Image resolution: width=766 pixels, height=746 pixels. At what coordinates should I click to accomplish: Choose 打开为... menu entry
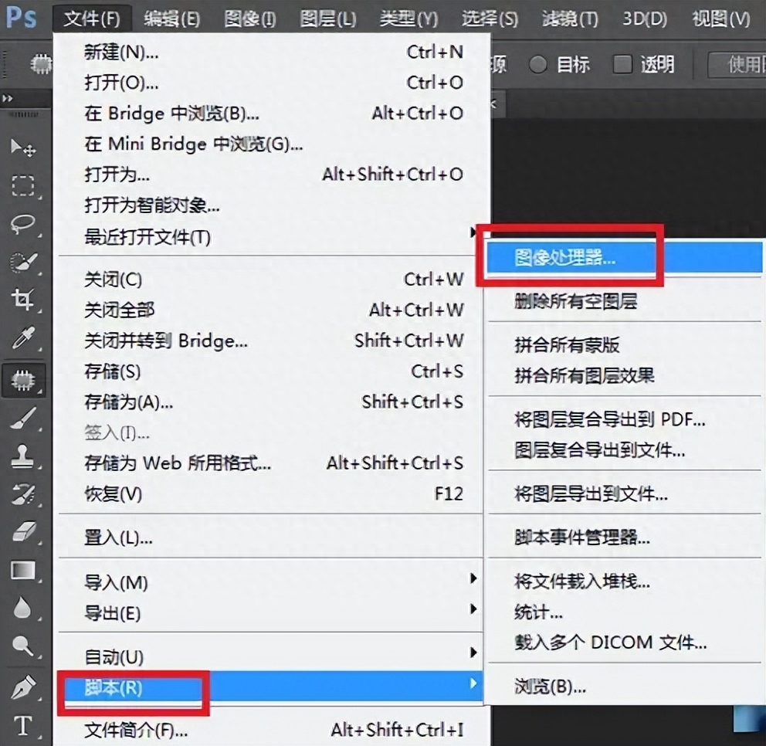pos(271,175)
